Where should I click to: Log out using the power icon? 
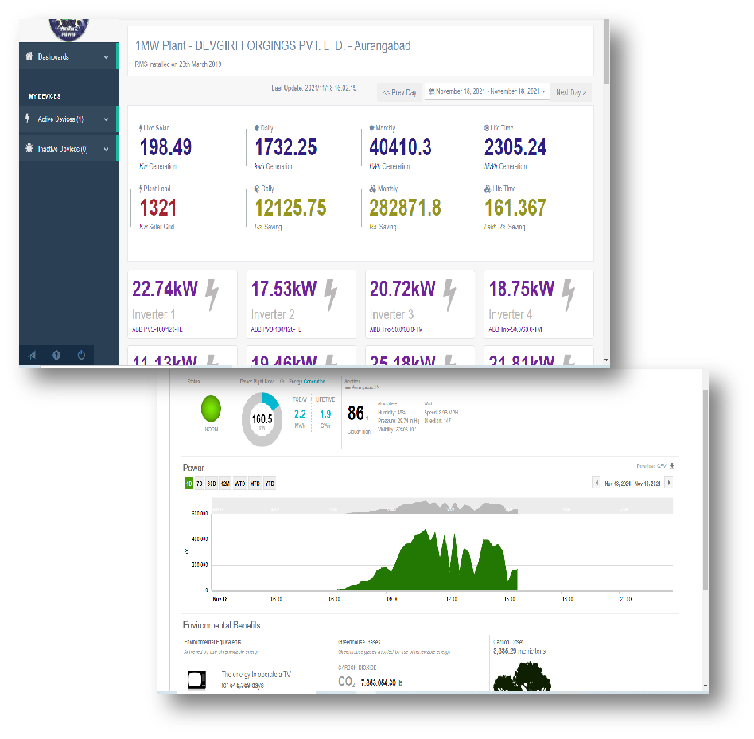point(81,356)
